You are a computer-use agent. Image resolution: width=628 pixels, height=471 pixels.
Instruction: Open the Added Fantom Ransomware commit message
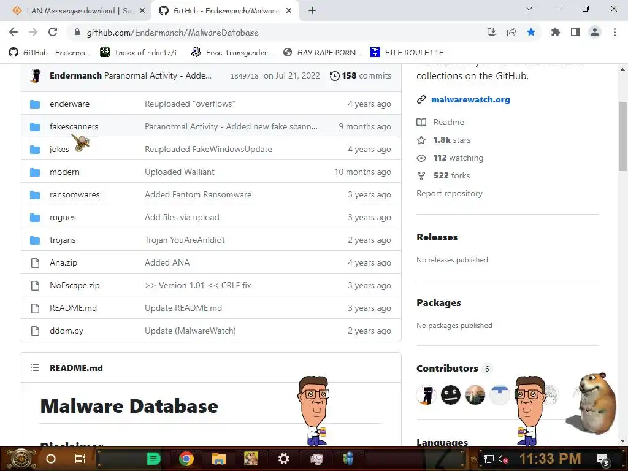coord(198,194)
